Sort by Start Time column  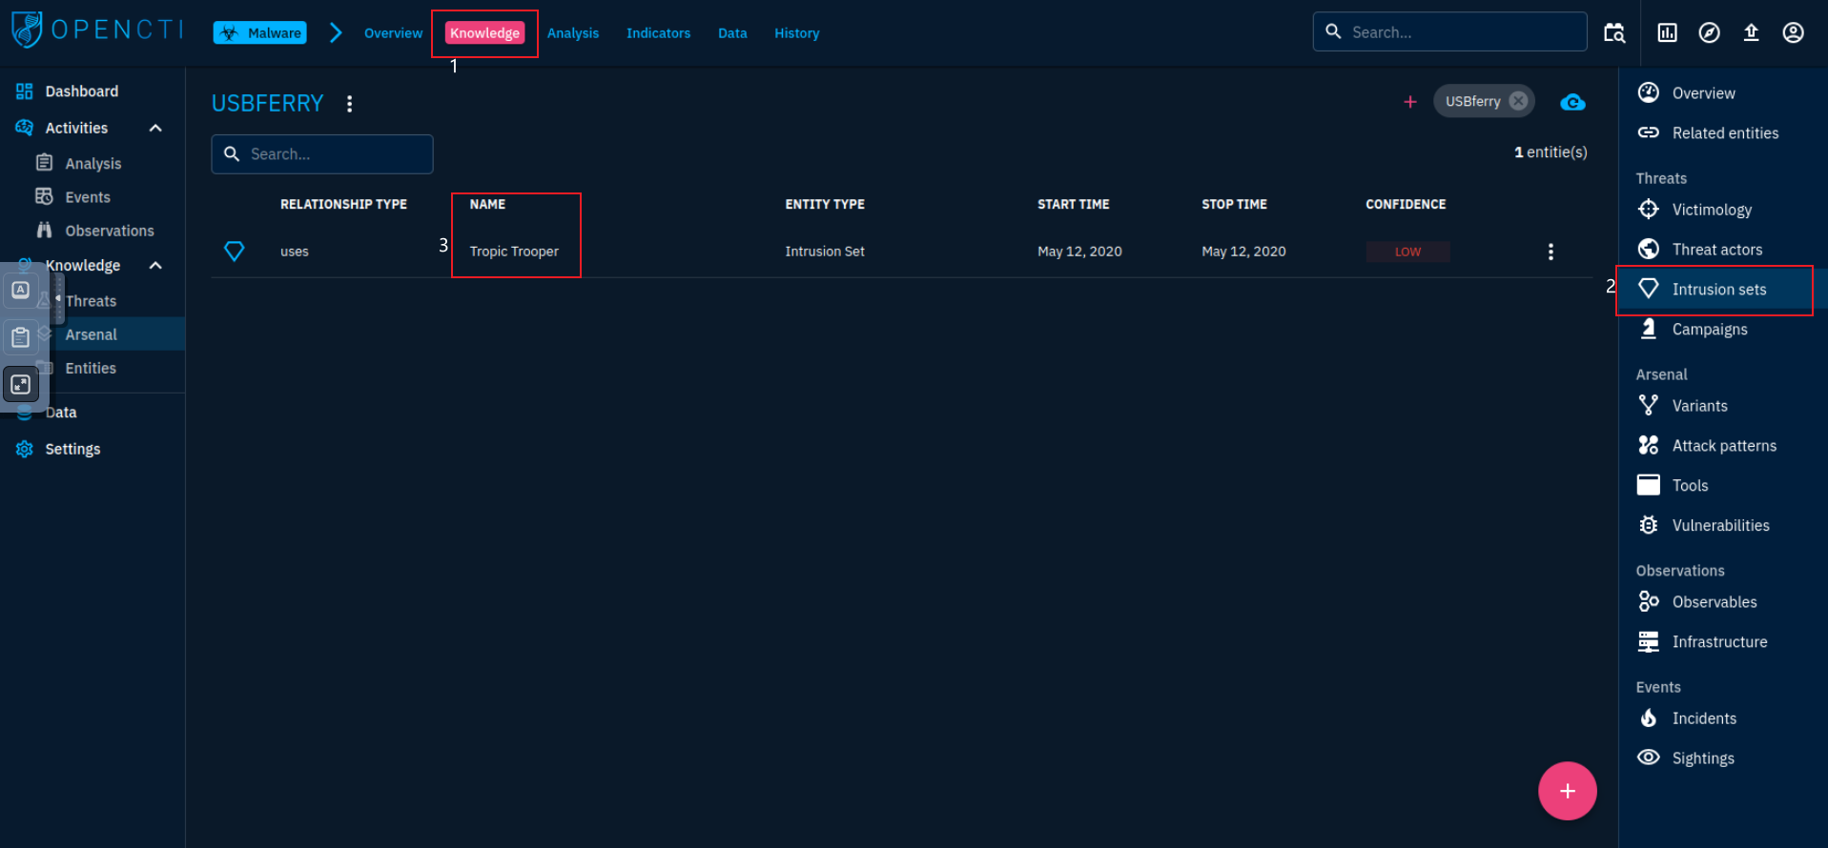pos(1074,204)
